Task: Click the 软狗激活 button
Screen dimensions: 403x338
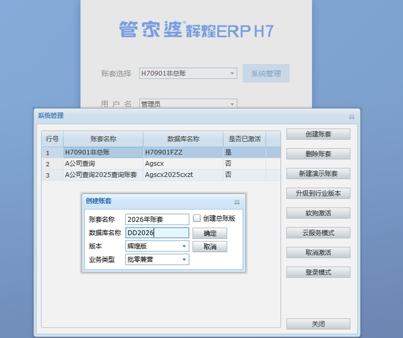Action: (318, 213)
